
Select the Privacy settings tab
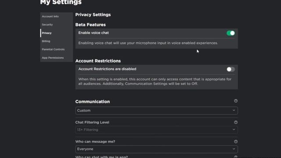coord(57,33)
